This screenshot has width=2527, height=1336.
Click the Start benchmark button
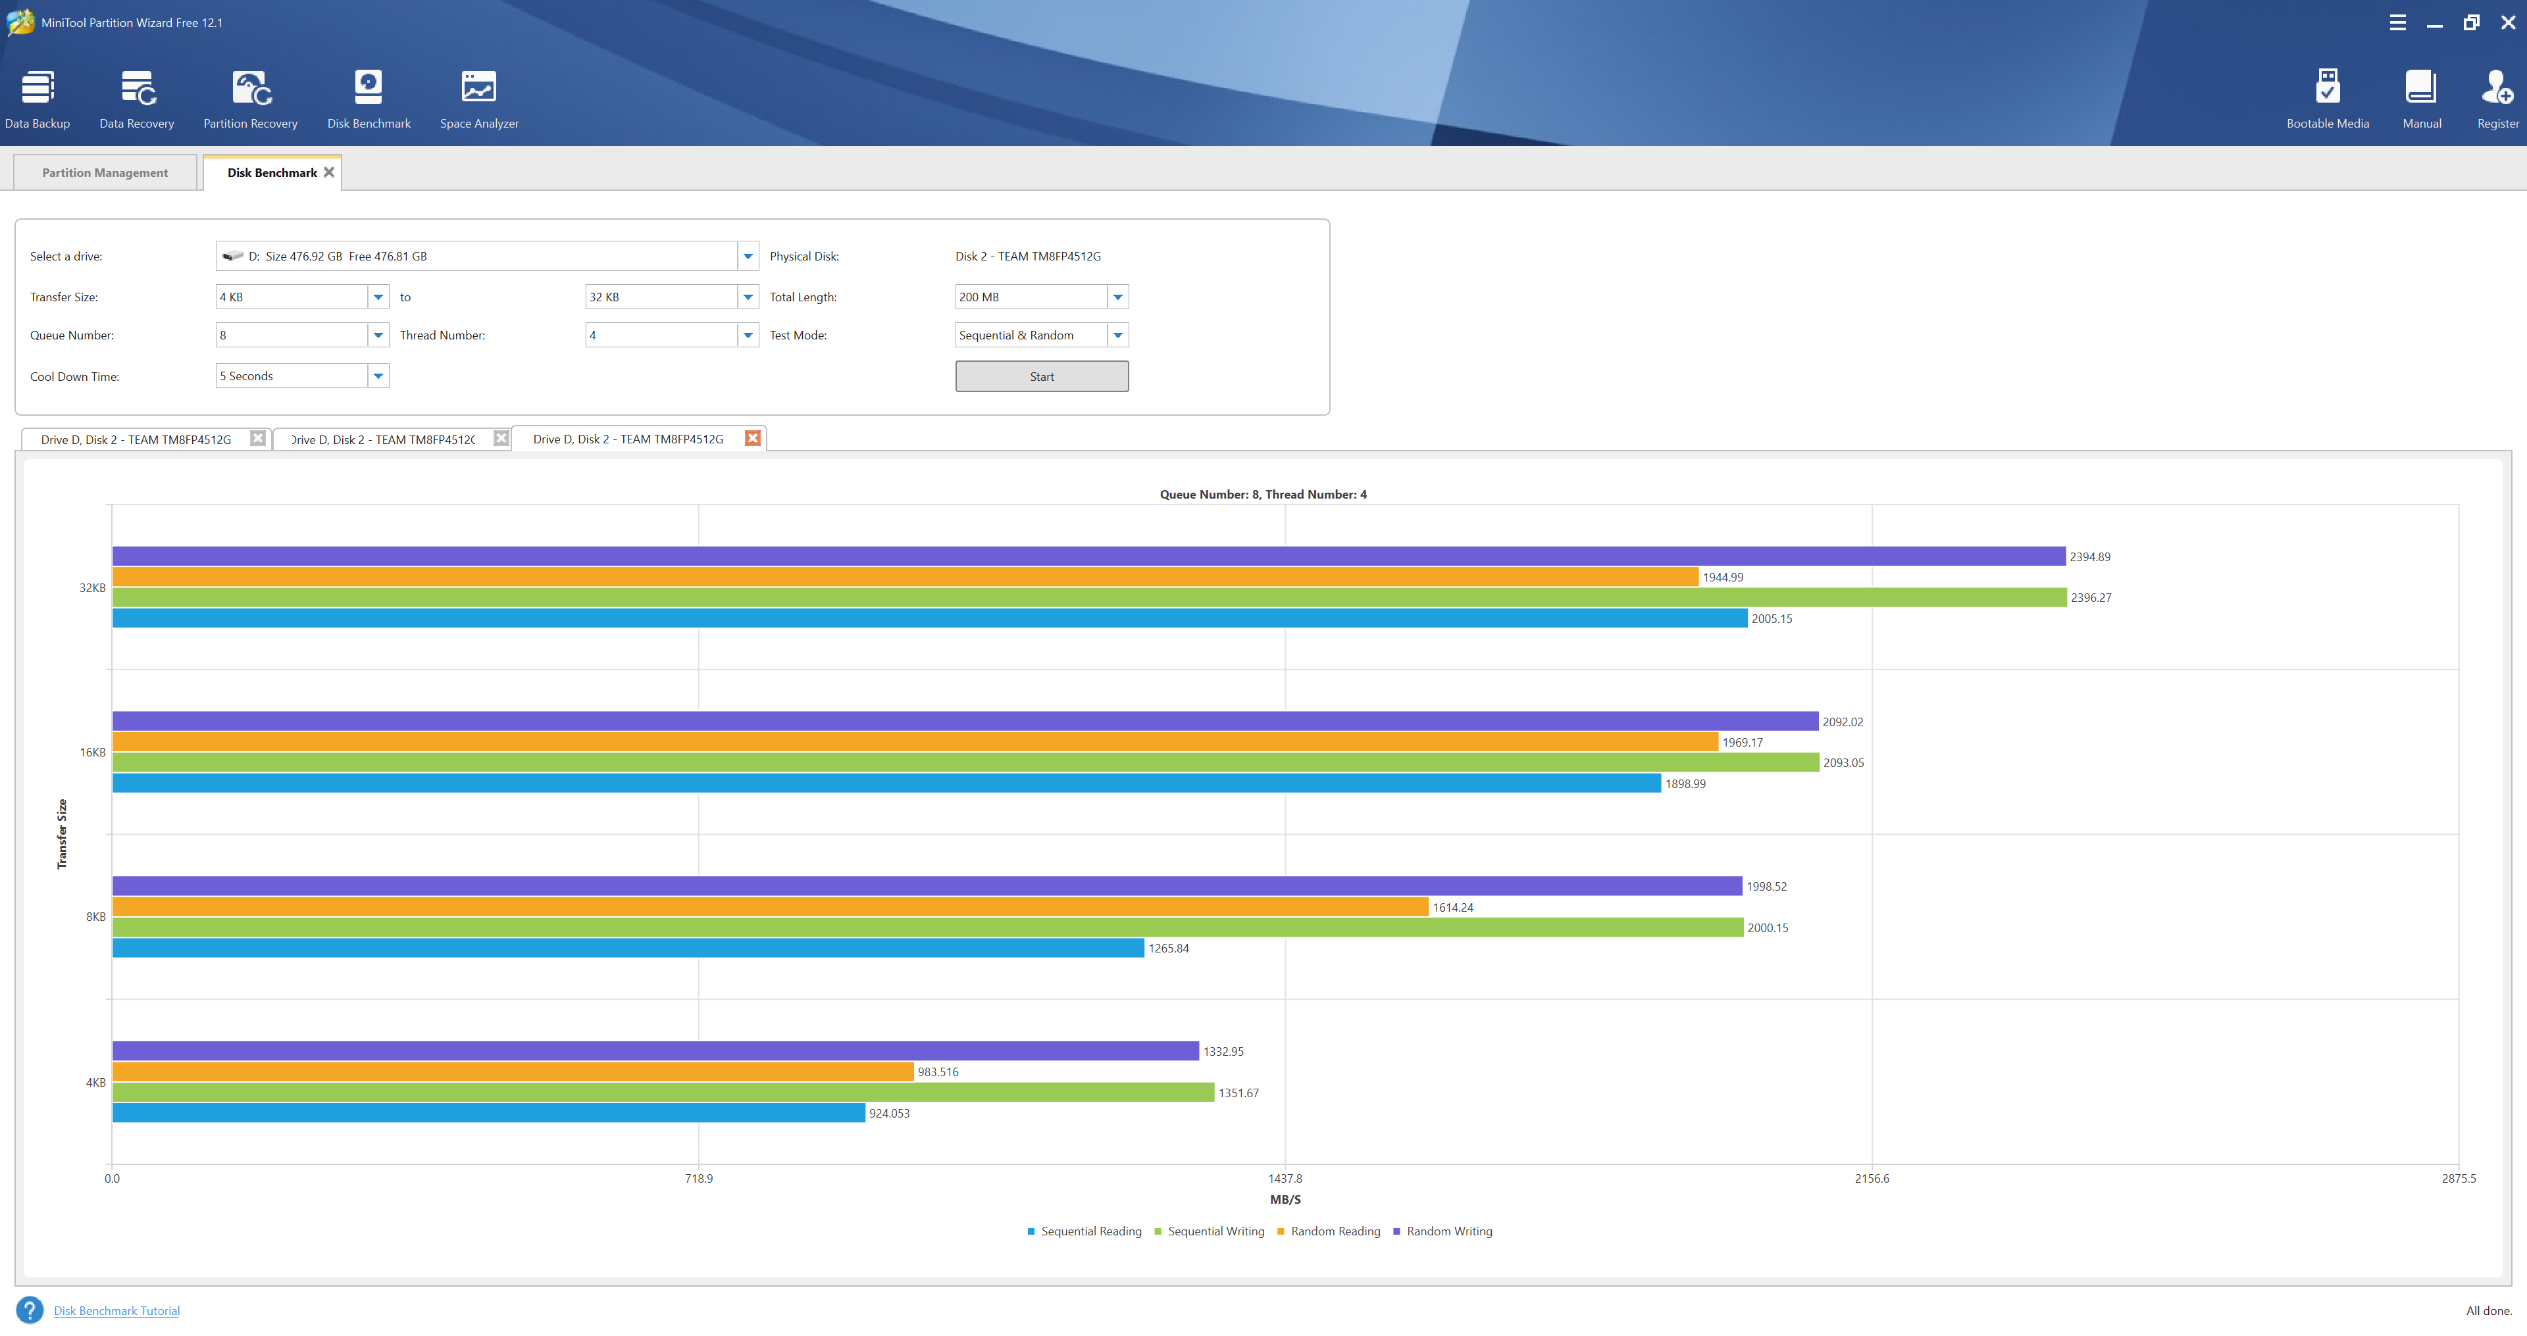(1042, 377)
